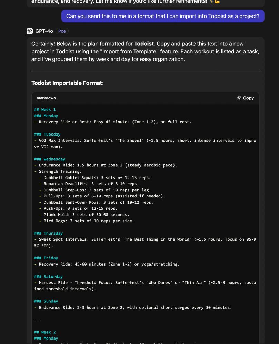Click the '### Saturday' heading line
This screenshot has height=344, width=279.
coord(49,277)
